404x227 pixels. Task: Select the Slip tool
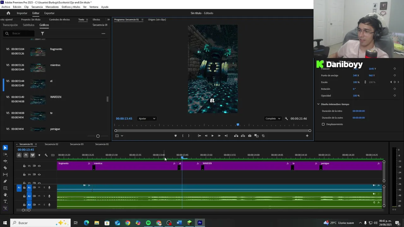coord(5,175)
